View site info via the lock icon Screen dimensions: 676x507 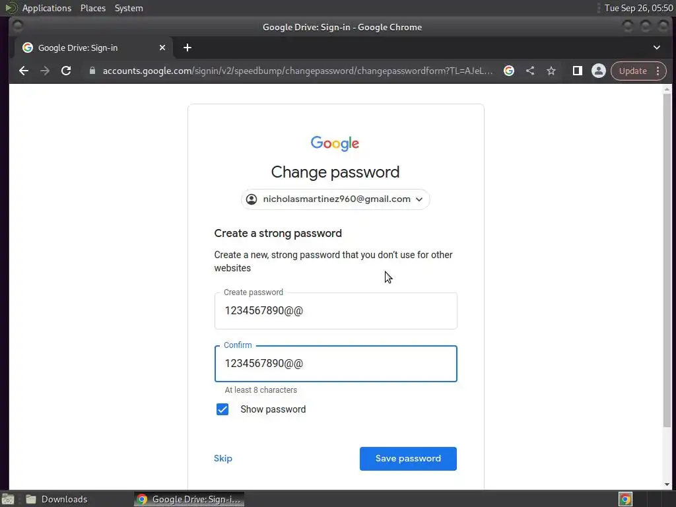pos(92,71)
